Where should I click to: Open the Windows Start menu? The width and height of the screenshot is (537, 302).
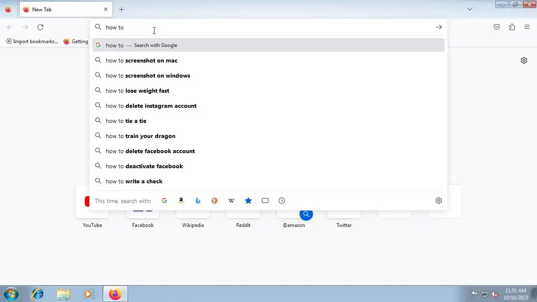[x=11, y=294]
